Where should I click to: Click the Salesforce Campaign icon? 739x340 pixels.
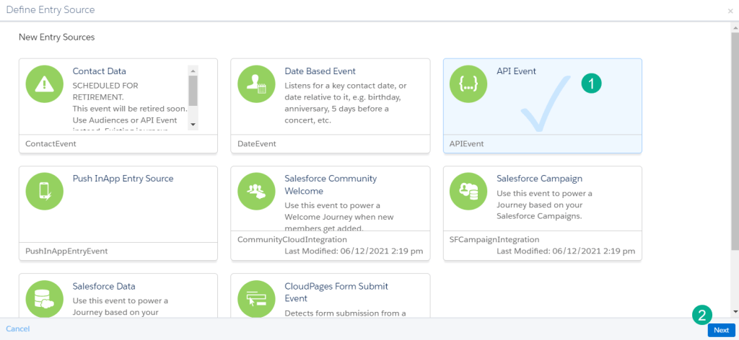point(468,192)
